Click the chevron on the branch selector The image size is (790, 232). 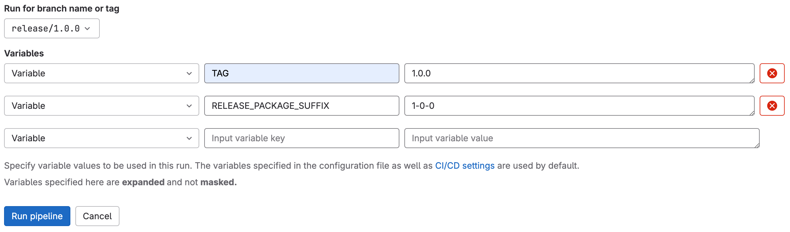pos(88,28)
